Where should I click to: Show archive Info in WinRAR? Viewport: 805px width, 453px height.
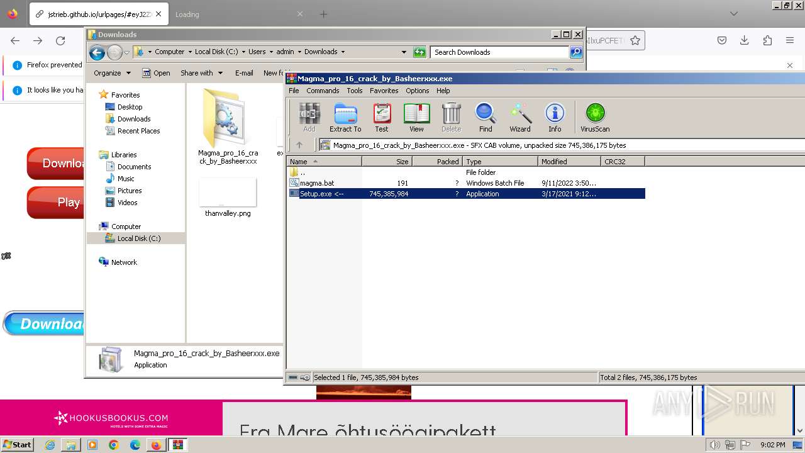click(555, 118)
